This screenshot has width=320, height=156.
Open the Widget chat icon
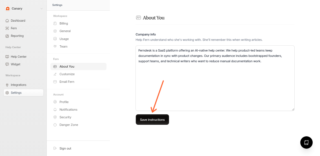7,64
